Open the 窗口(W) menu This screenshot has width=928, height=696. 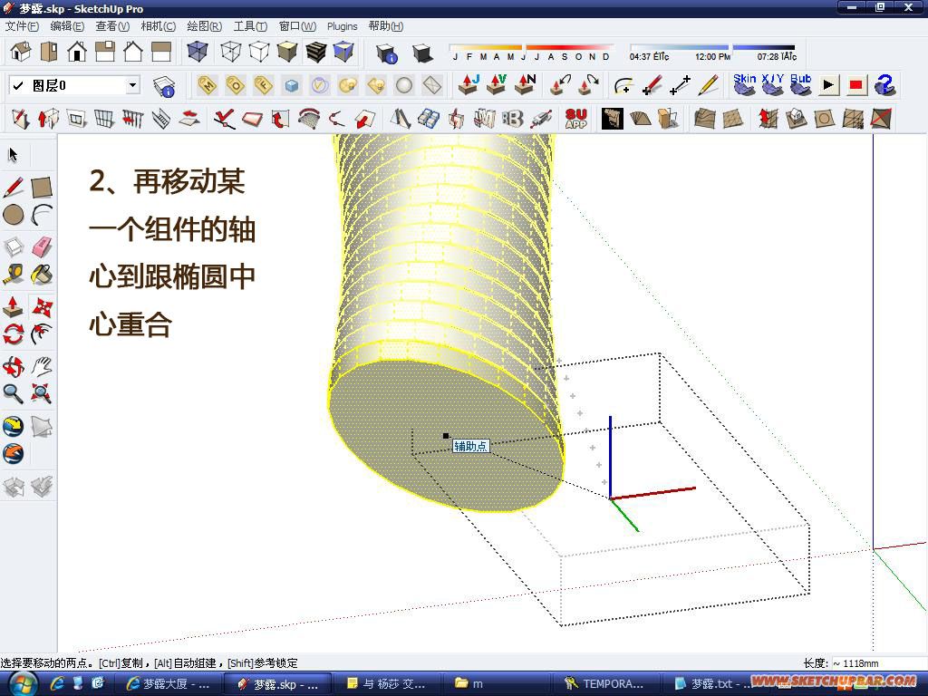pos(297,26)
